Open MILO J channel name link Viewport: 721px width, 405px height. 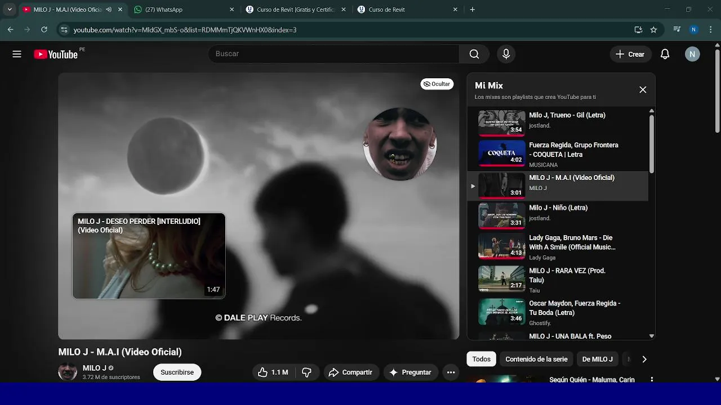click(x=94, y=368)
